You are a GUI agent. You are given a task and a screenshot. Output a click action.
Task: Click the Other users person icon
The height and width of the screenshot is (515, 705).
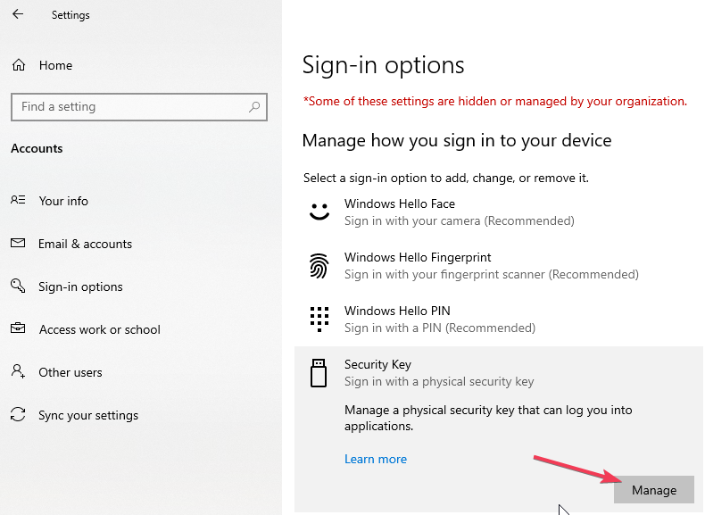click(x=18, y=372)
